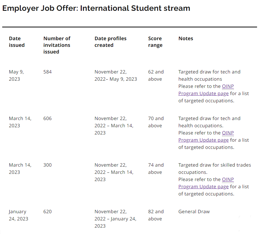Click the 70 and above score cell
This screenshot has width=259, height=234.
coord(156,122)
